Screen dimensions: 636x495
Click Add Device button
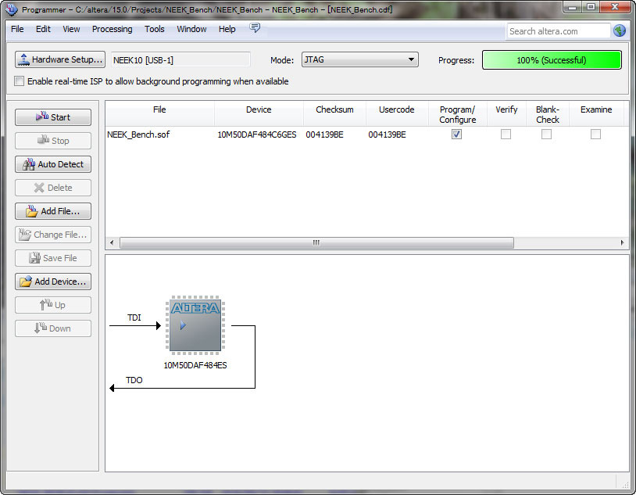point(53,282)
